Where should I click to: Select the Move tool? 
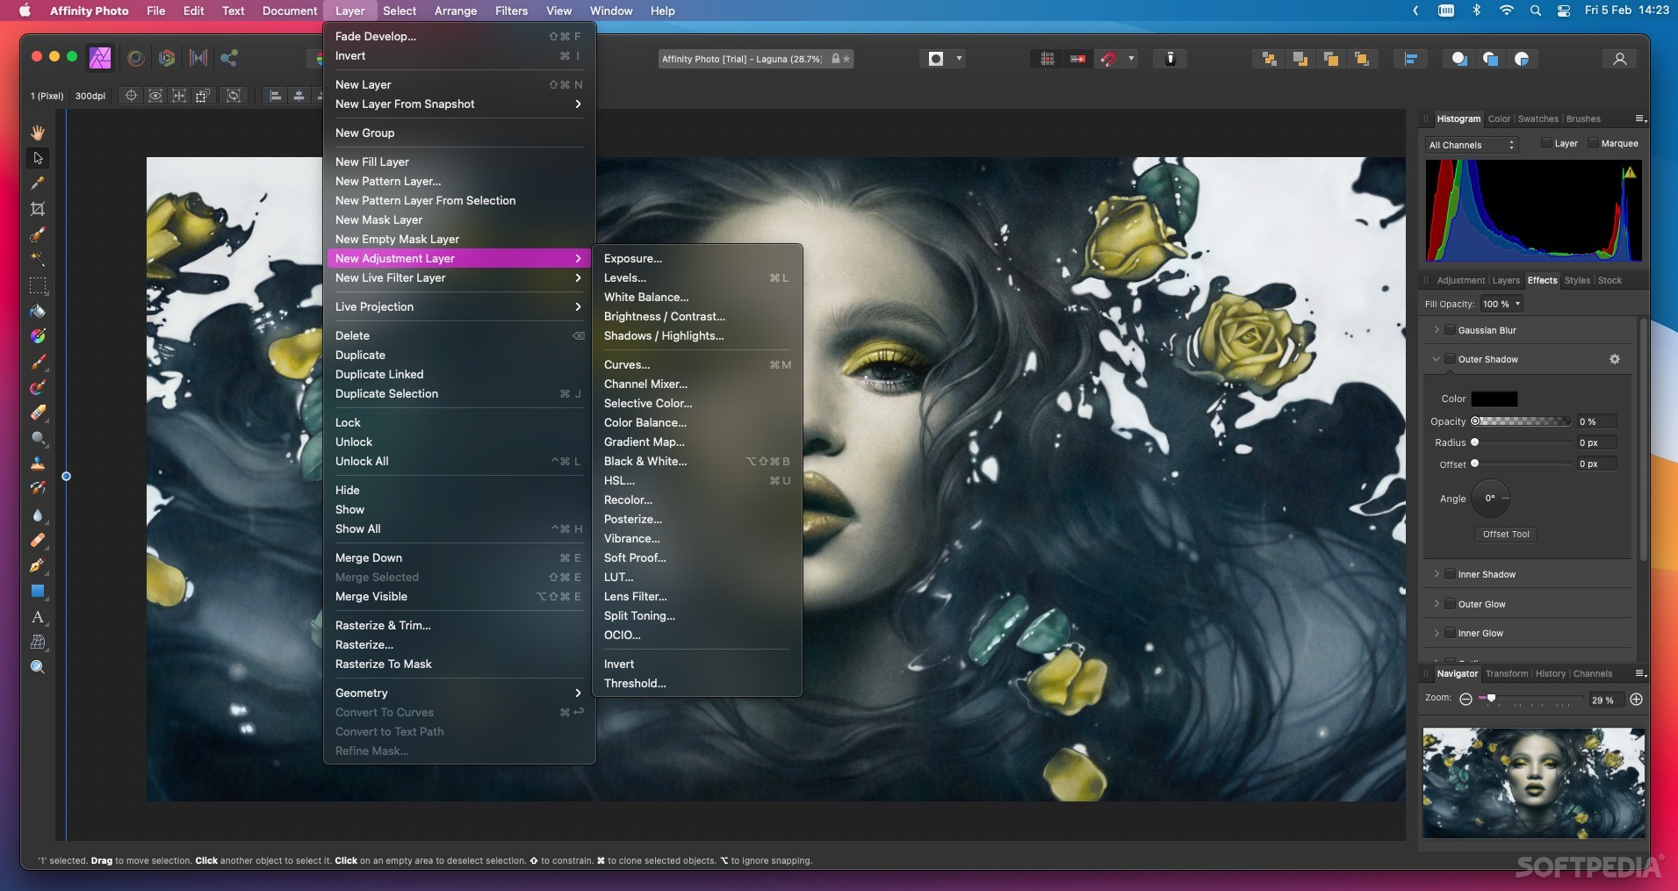coord(38,156)
